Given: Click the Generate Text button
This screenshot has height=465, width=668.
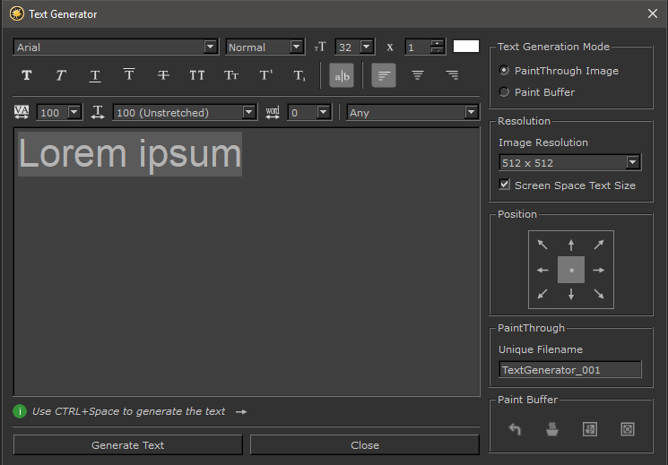Looking at the screenshot, I should [x=128, y=445].
